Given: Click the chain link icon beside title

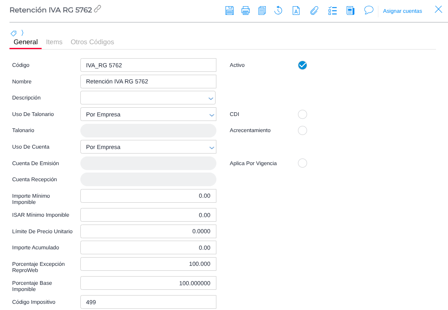Looking at the screenshot, I should tap(98, 9).
